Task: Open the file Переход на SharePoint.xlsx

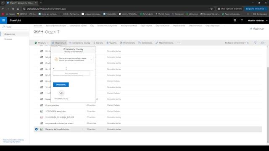Action: pos(57,130)
